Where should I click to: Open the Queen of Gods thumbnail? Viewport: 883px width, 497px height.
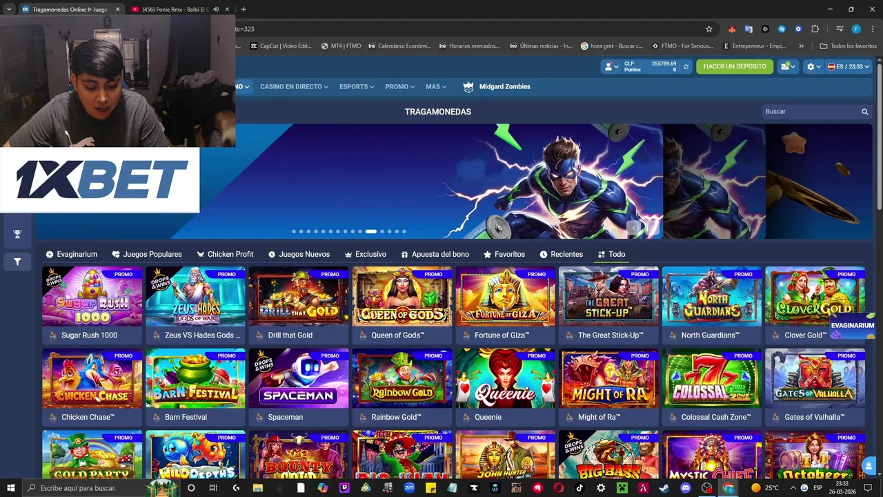pyautogui.click(x=402, y=296)
